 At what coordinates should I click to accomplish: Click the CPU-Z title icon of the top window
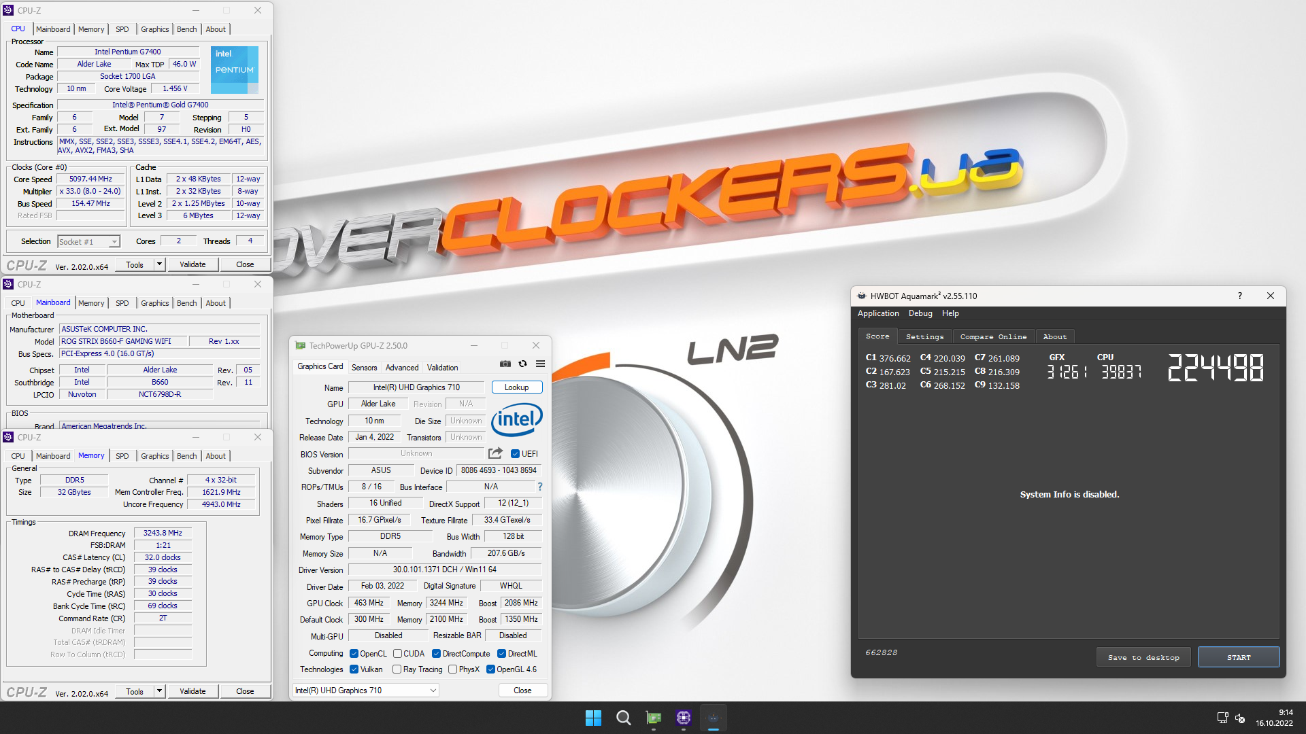[x=9, y=10]
